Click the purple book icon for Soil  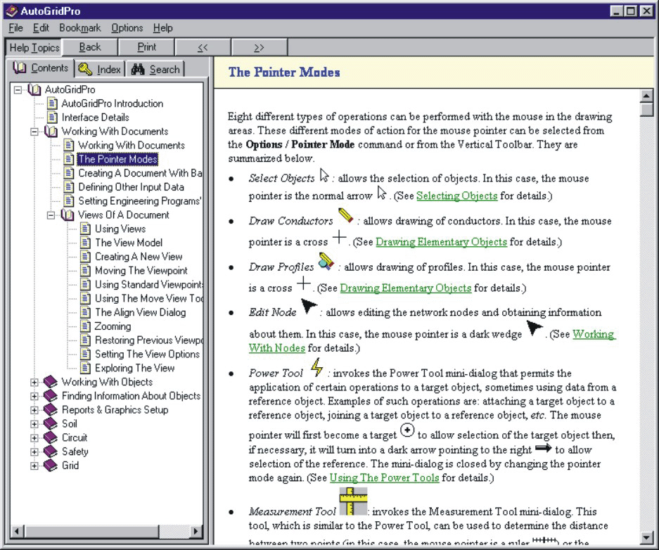tap(51, 423)
